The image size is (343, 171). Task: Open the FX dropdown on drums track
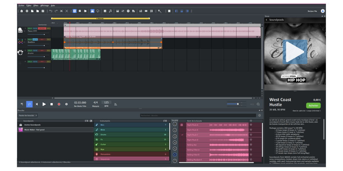pyautogui.click(x=49, y=50)
